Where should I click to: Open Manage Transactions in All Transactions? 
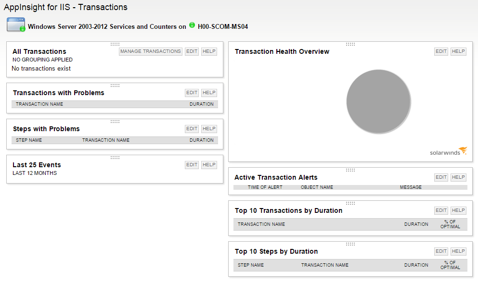[151, 51]
